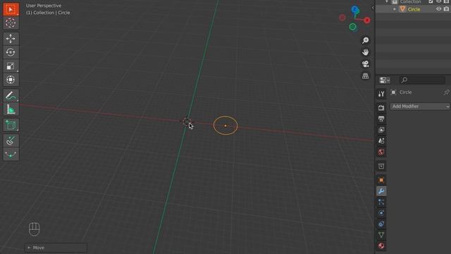Click the Circle object name in properties
This screenshot has width=451, height=254.
point(406,92)
